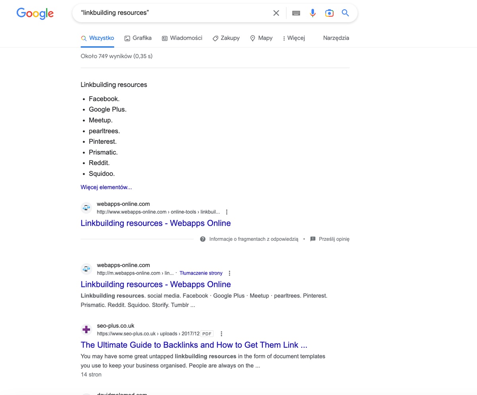
Task: Click the Reddit. list item
Action: (99, 163)
